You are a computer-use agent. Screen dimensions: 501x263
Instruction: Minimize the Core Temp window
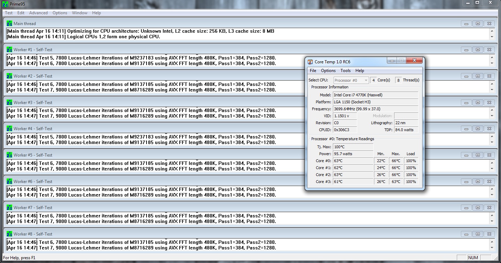pos(392,61)
